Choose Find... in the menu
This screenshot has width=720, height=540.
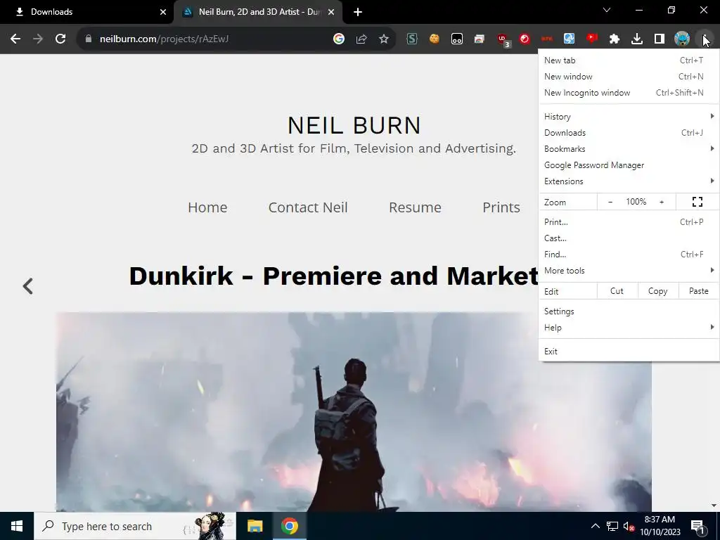click(x=629, y=255)
